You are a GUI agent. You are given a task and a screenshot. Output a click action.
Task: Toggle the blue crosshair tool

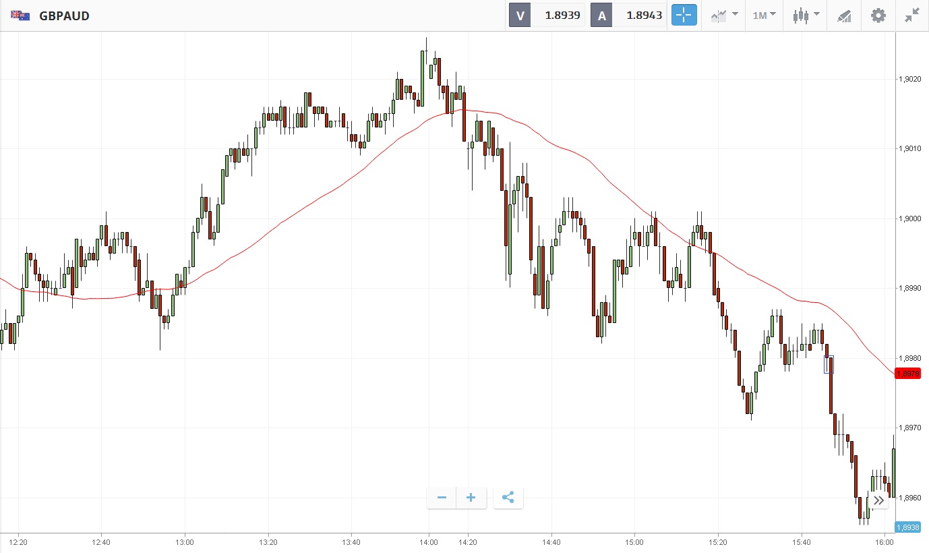click(x=684, y=15)
